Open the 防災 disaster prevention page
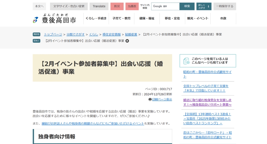Screen dimensions: 267x144 pyautogui.click(x=117, y=6)
